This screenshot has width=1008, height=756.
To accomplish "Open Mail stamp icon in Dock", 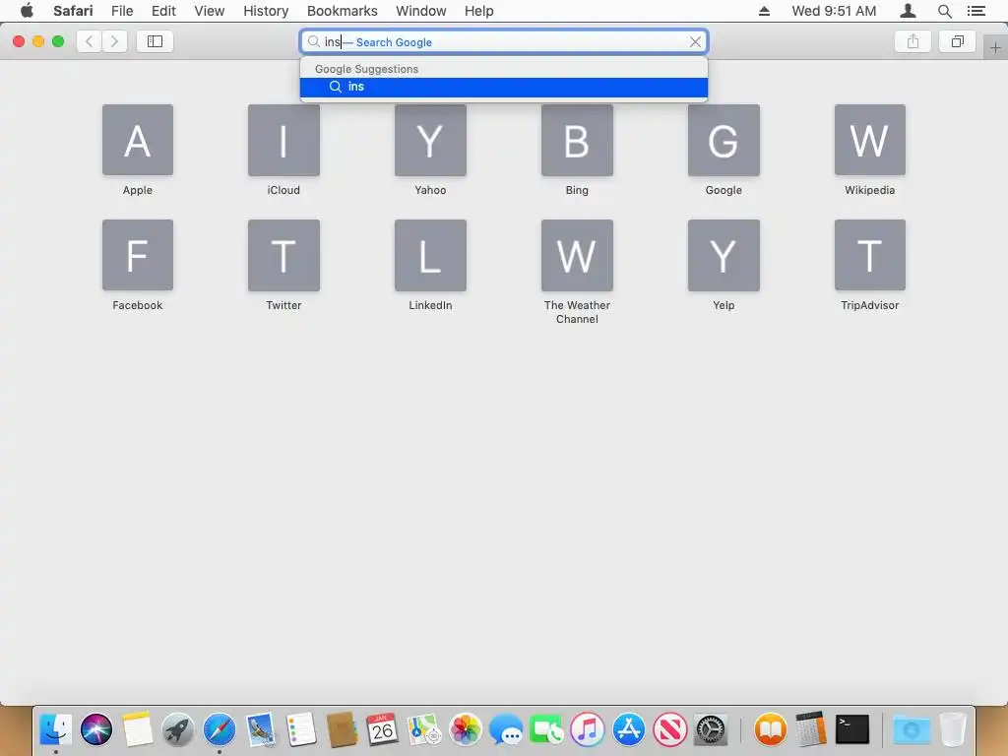I will (260, 729).
